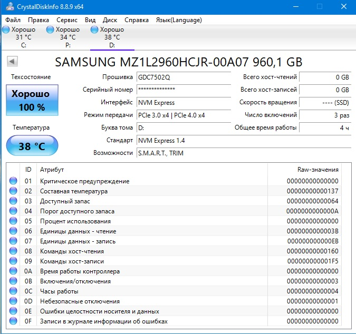Click raw value 0000000000064
The height and width of the screenshot is (334, 356).
tap(312, 201)
